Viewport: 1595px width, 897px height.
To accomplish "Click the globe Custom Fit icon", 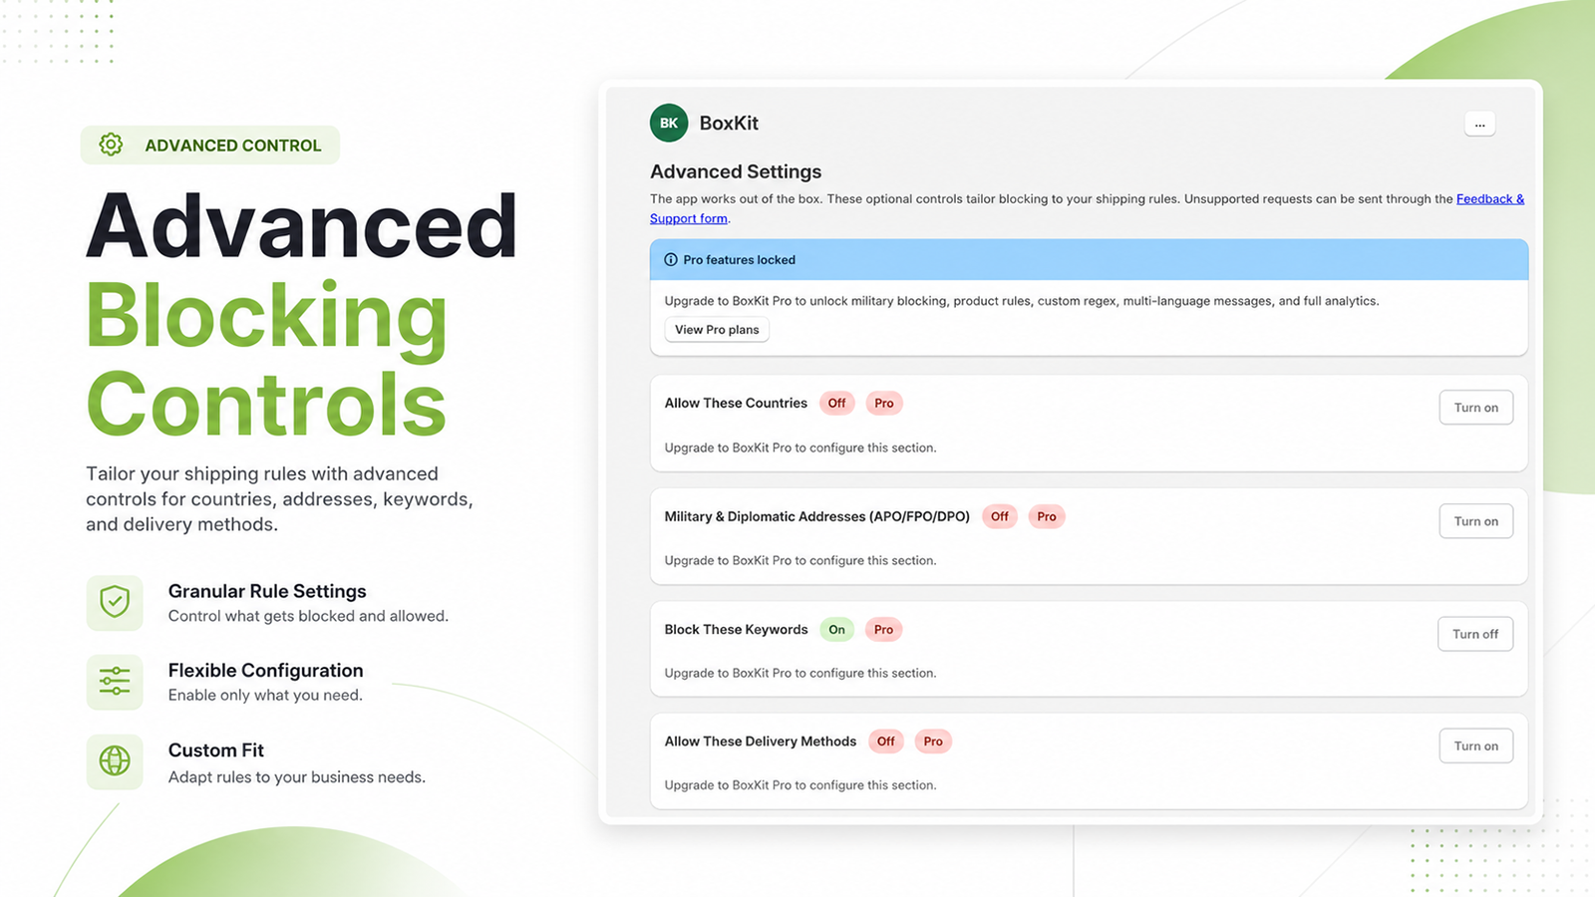I will click(115, 761).
